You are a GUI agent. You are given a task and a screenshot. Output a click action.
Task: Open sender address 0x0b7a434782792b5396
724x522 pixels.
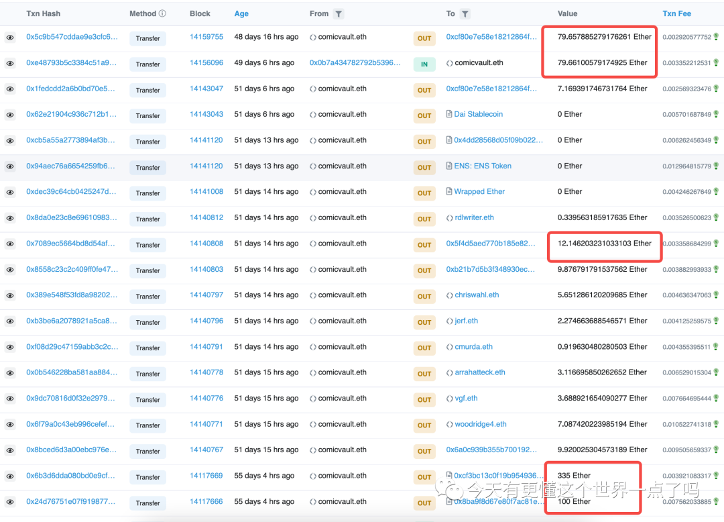coord(355,63)
